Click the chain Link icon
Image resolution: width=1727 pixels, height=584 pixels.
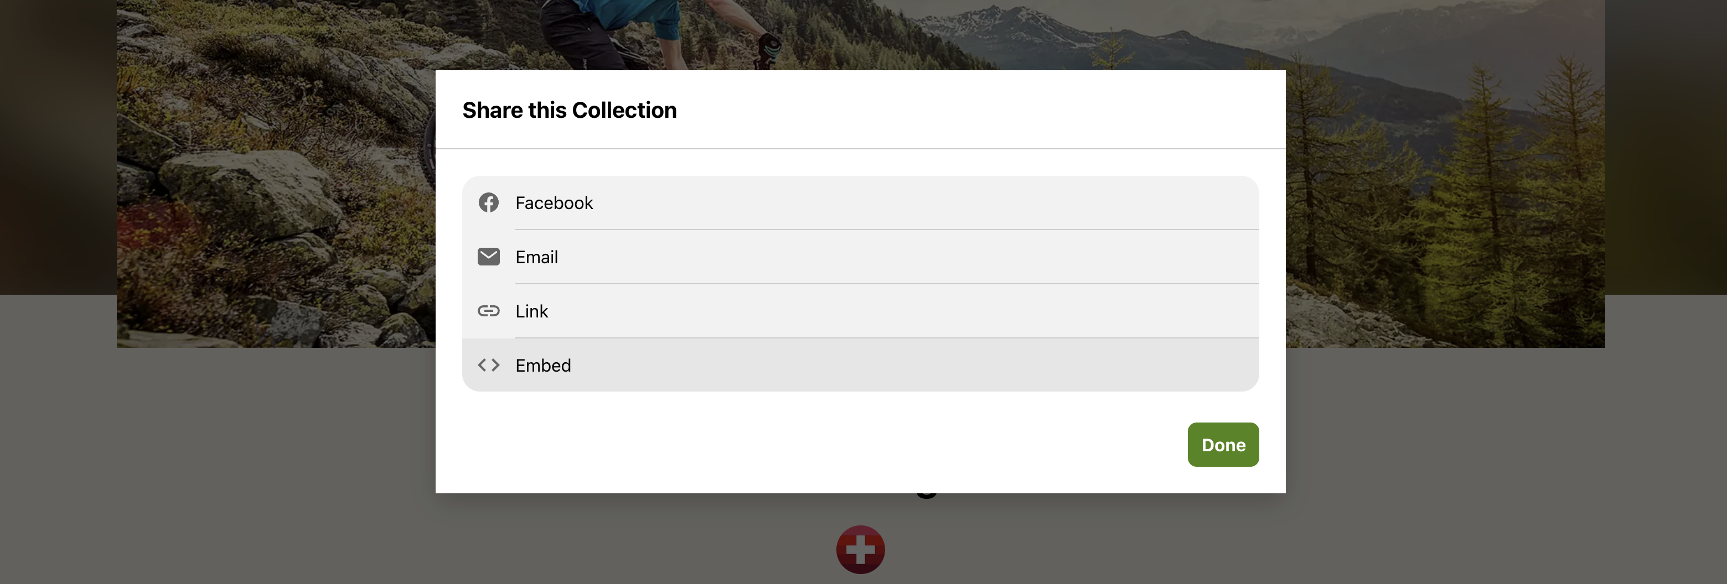tap(488, 311)
